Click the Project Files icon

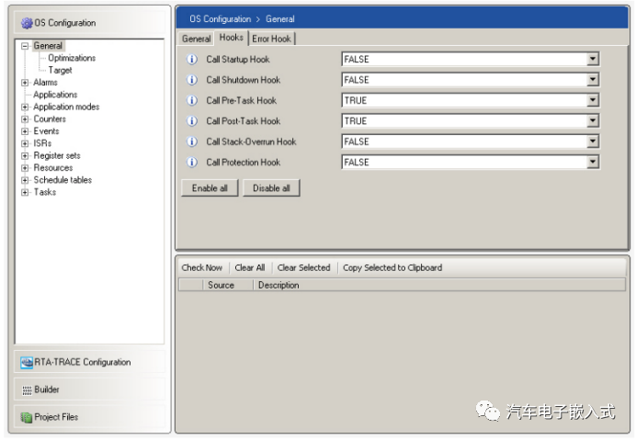tap(27, 417)
